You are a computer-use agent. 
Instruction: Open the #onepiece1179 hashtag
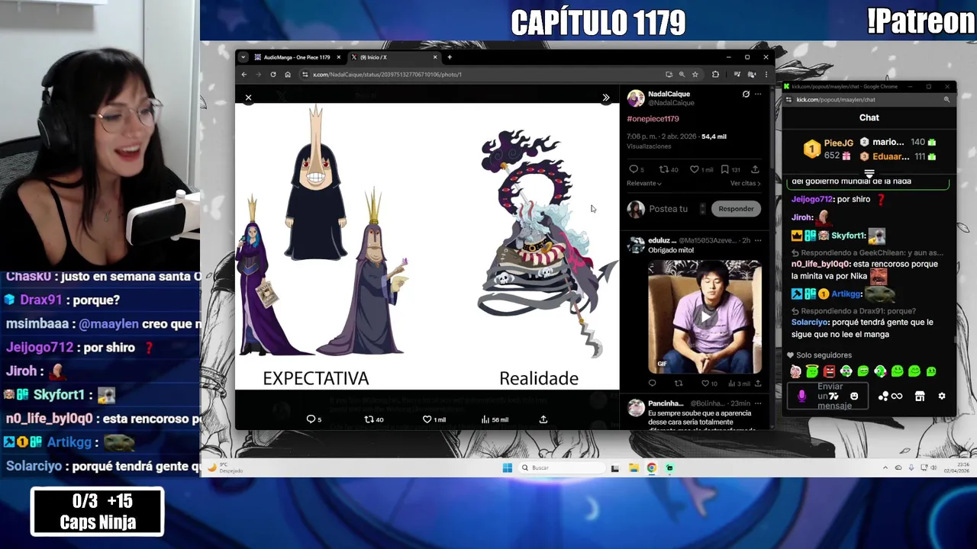[653, 119]
